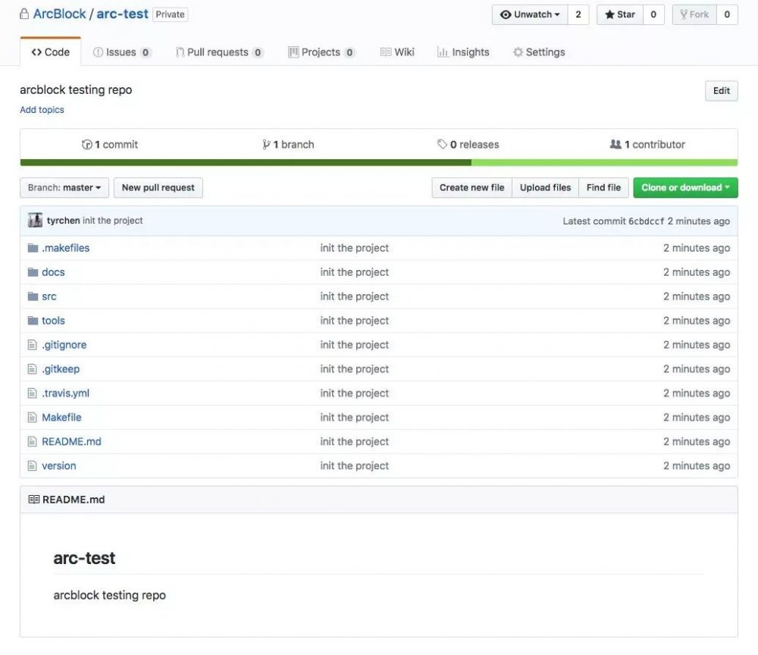This screenshot has height=655, width=758.
Task: Click the language breakdown color bar
Action: pos(379,163)
